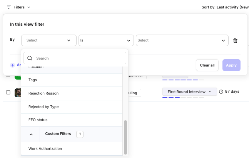Choose Rejection Reason filter option
The height and width of the screenshot is (158, 249).
(43, 93)
